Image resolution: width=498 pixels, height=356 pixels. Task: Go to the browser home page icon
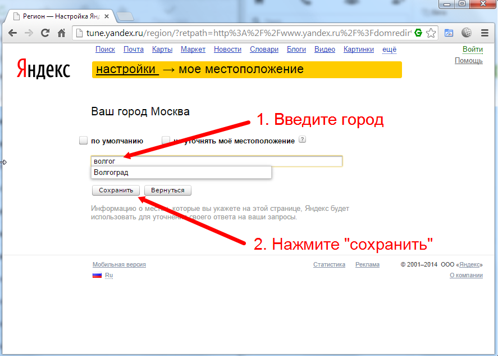62,33
